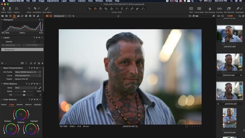Click the Edit Selected toolbar icon

coord(229,8)
